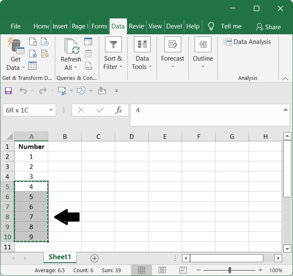
Task: Click the From Web data icon
Action: point(33,54)
